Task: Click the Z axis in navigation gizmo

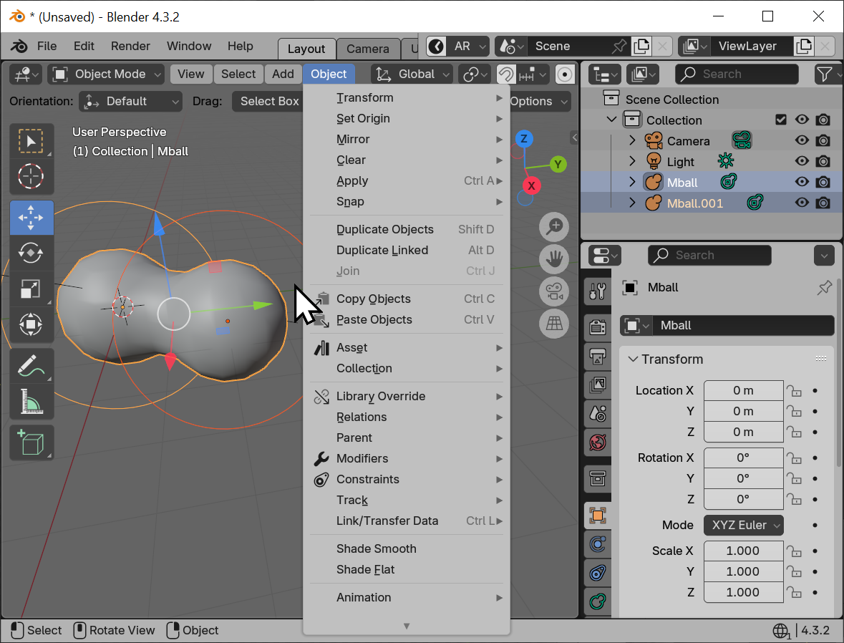Action: pyautogui.click(x=524, y=139)
